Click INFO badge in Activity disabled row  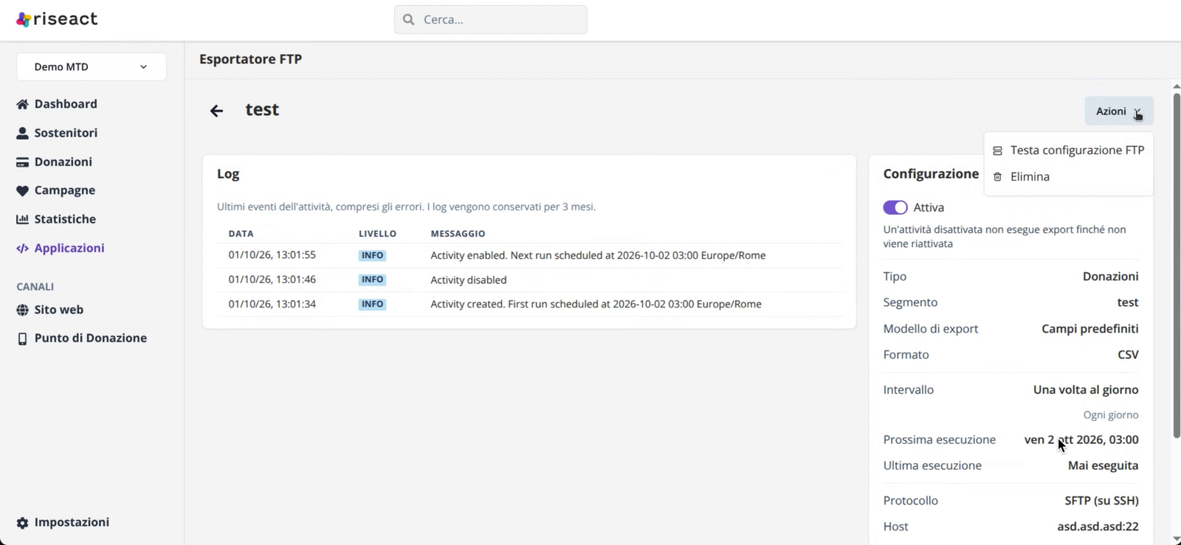(x=372, y=280)
